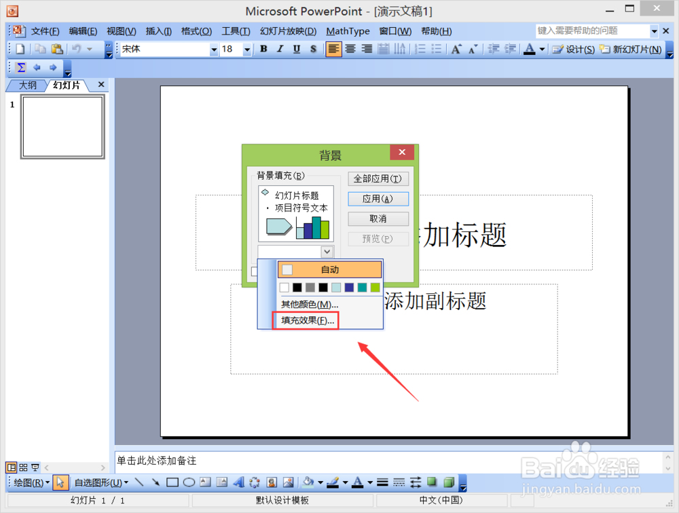Pick the dark blue color swatch

point(349,288)
